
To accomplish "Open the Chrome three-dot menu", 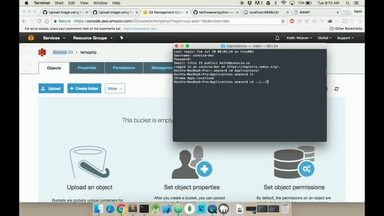I will click(x=360, y=21).
